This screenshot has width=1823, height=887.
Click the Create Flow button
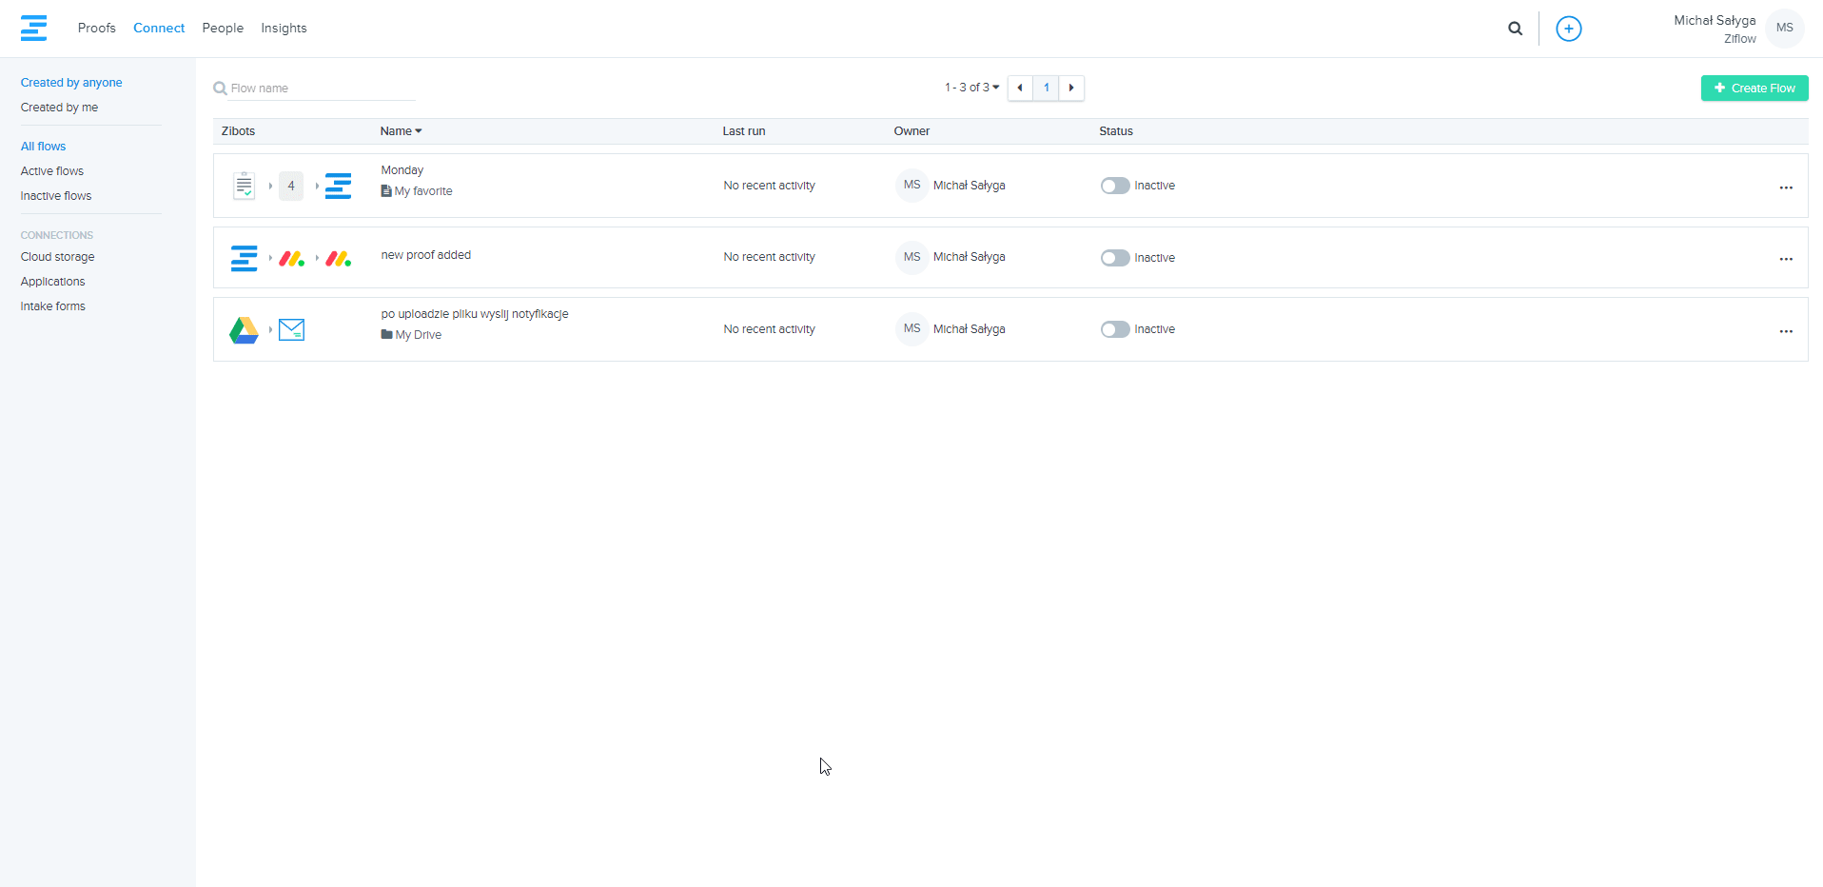1754,89
